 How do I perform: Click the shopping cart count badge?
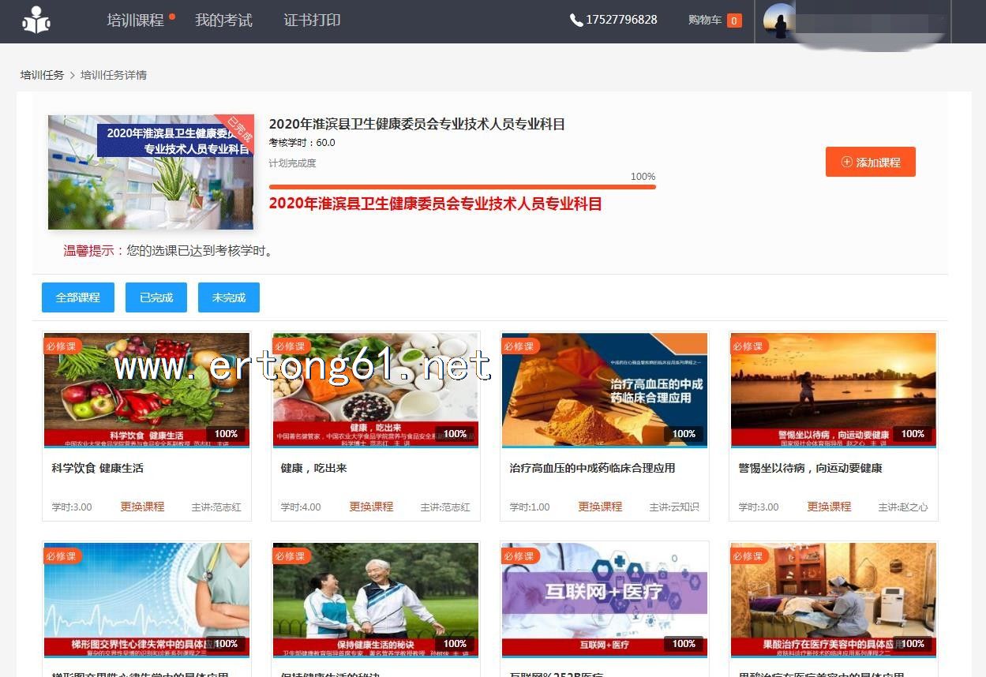[734, 21]
